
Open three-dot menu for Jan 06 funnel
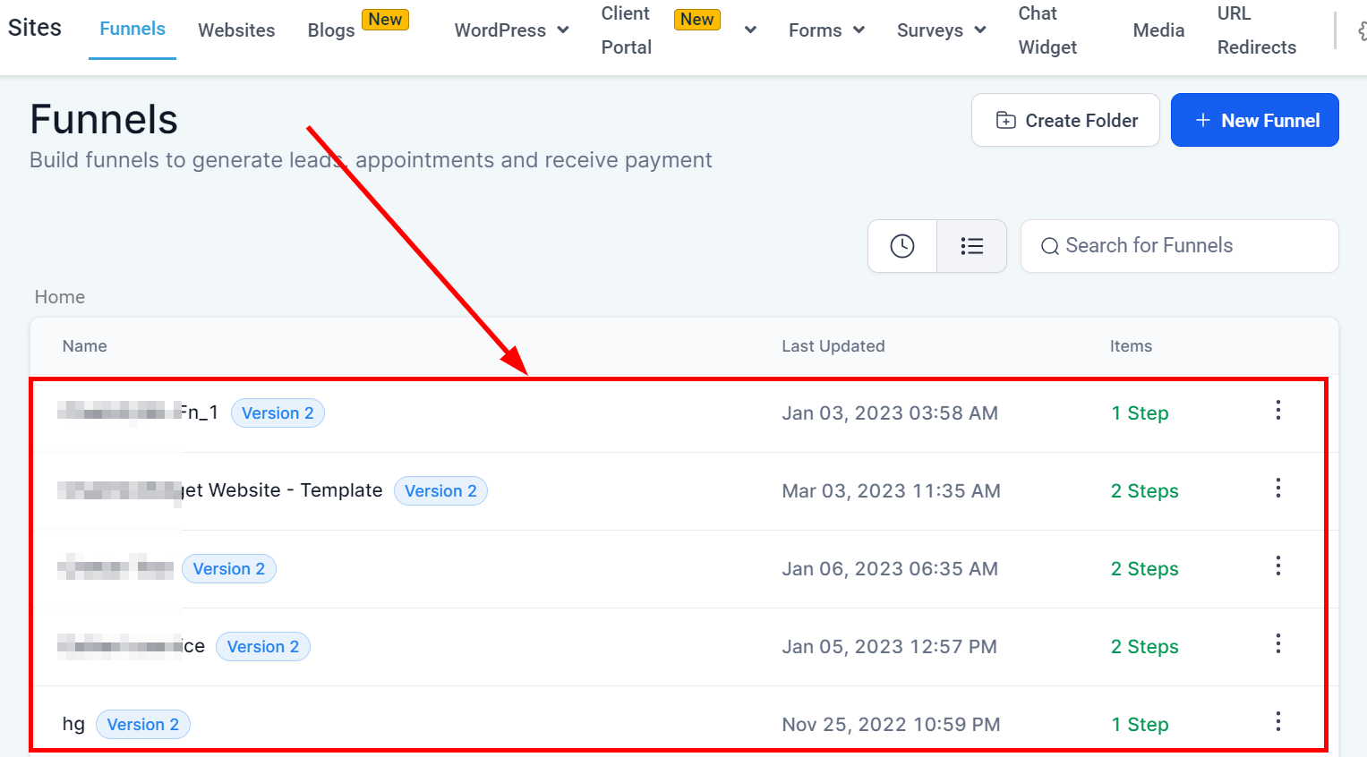[1277, 566]
